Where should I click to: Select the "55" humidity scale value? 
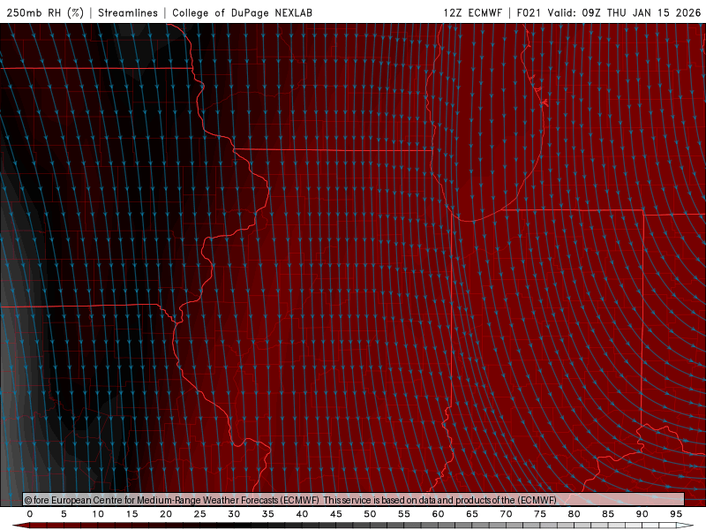404,514
